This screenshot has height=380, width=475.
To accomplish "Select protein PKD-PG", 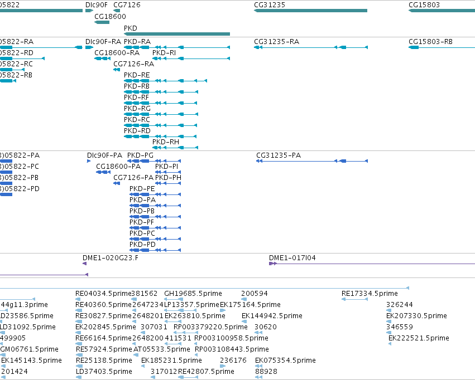I will click(x=154, y=161).
